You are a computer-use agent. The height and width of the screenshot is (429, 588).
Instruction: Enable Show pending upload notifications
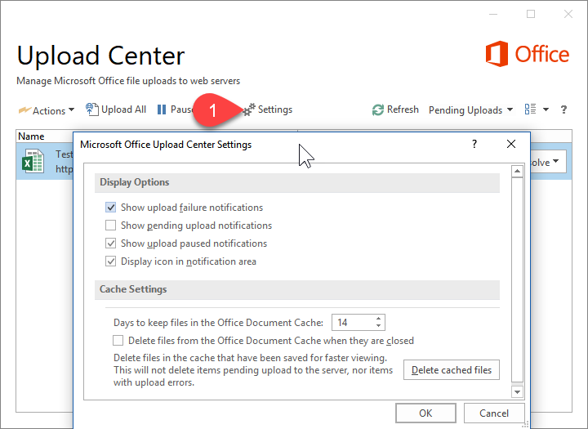(110, 226)
